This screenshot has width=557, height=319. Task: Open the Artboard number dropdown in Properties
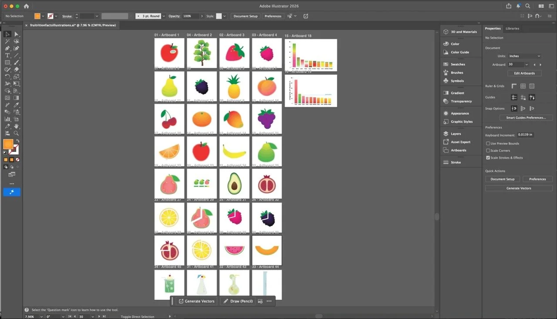[527, 65]
